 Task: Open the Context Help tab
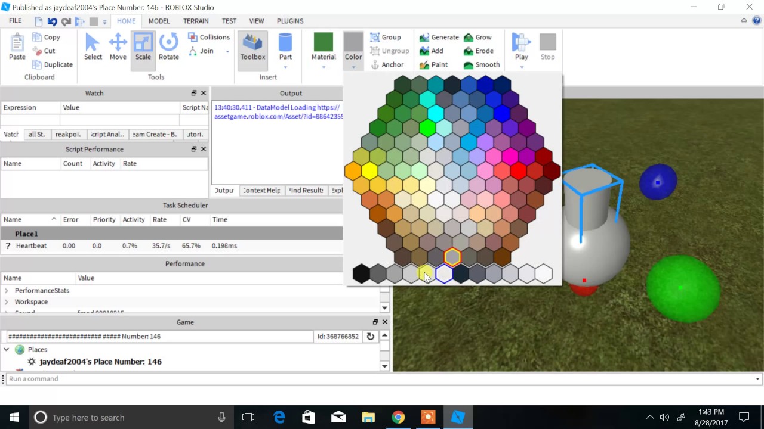pos(261,191)
